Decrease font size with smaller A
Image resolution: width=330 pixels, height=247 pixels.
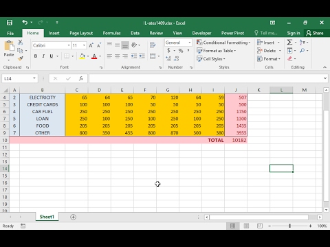(x=99, y=45)
